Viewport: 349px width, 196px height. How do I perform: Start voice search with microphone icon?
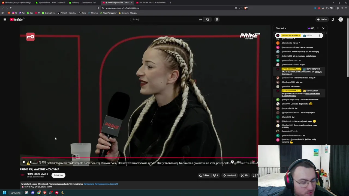pos(217,19)
